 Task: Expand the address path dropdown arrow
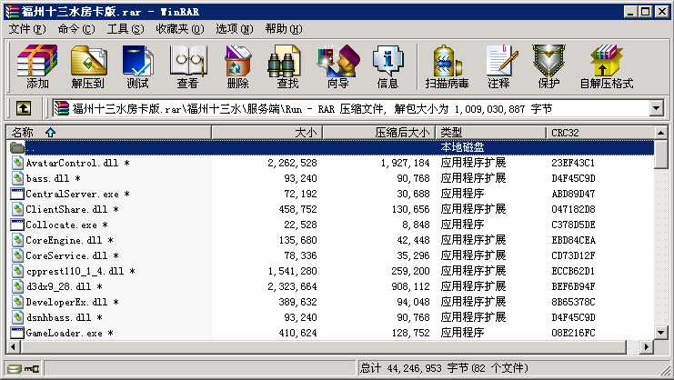pyautogui.click(x=656, y=108)
